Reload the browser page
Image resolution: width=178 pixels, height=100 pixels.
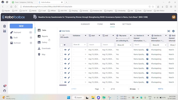(x=15, y=7)
